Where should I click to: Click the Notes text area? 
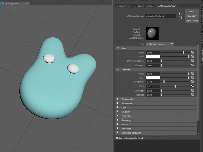coord(157,146)
